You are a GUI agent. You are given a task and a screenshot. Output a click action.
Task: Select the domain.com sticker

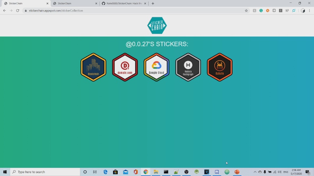[125, 67]
